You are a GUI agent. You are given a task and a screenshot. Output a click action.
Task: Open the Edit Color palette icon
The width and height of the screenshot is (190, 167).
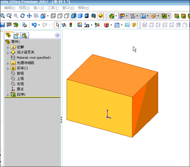(80, 25)
